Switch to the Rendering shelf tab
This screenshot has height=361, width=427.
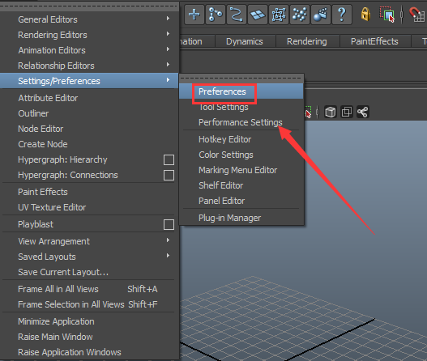point(307,41)
